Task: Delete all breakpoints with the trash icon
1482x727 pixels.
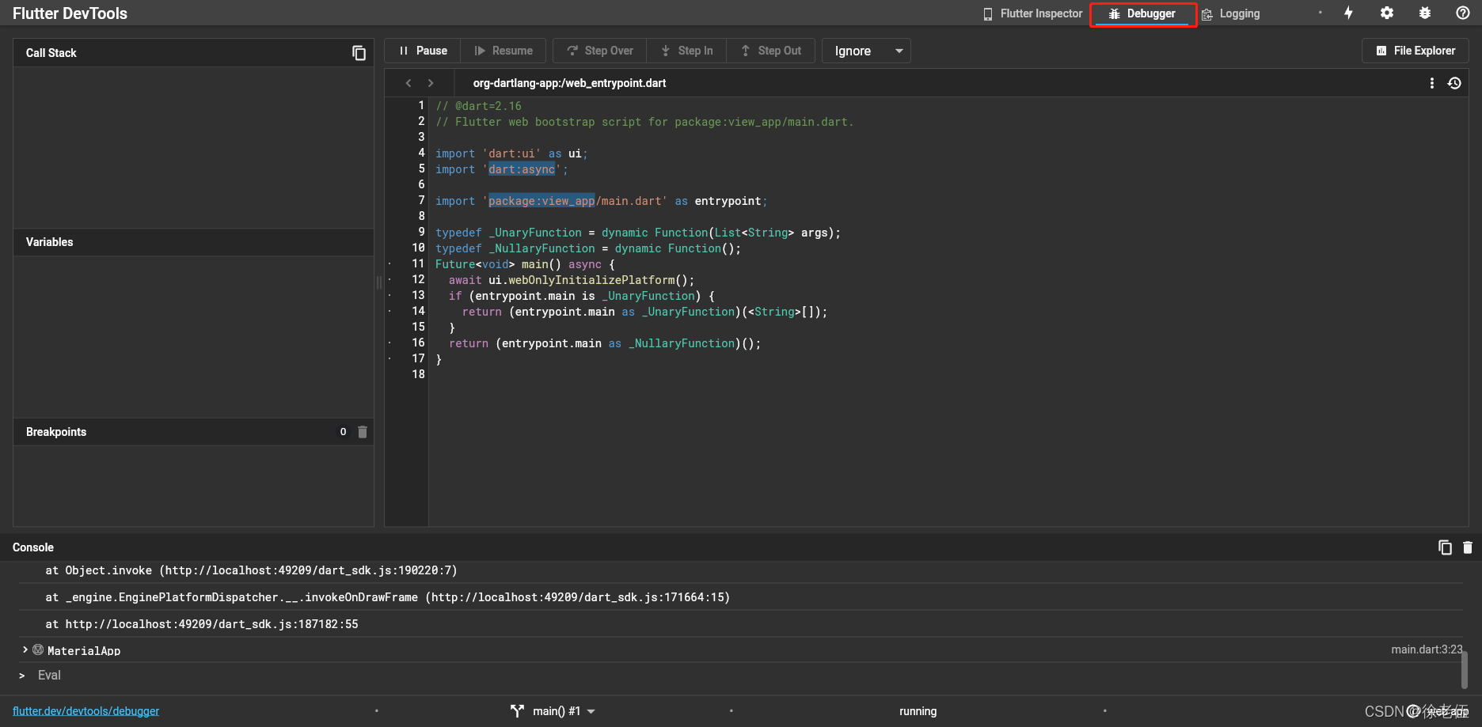Action: [363, 432]
